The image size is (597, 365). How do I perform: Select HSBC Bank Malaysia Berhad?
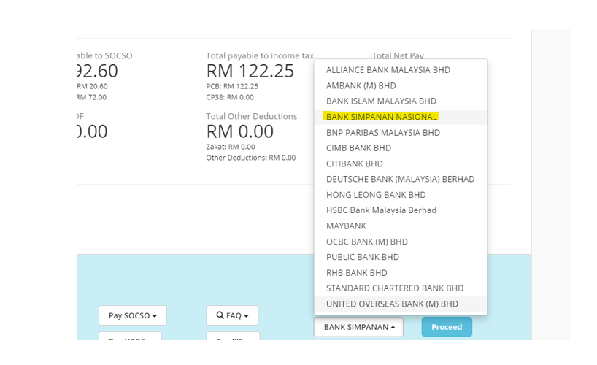[400, 210]
